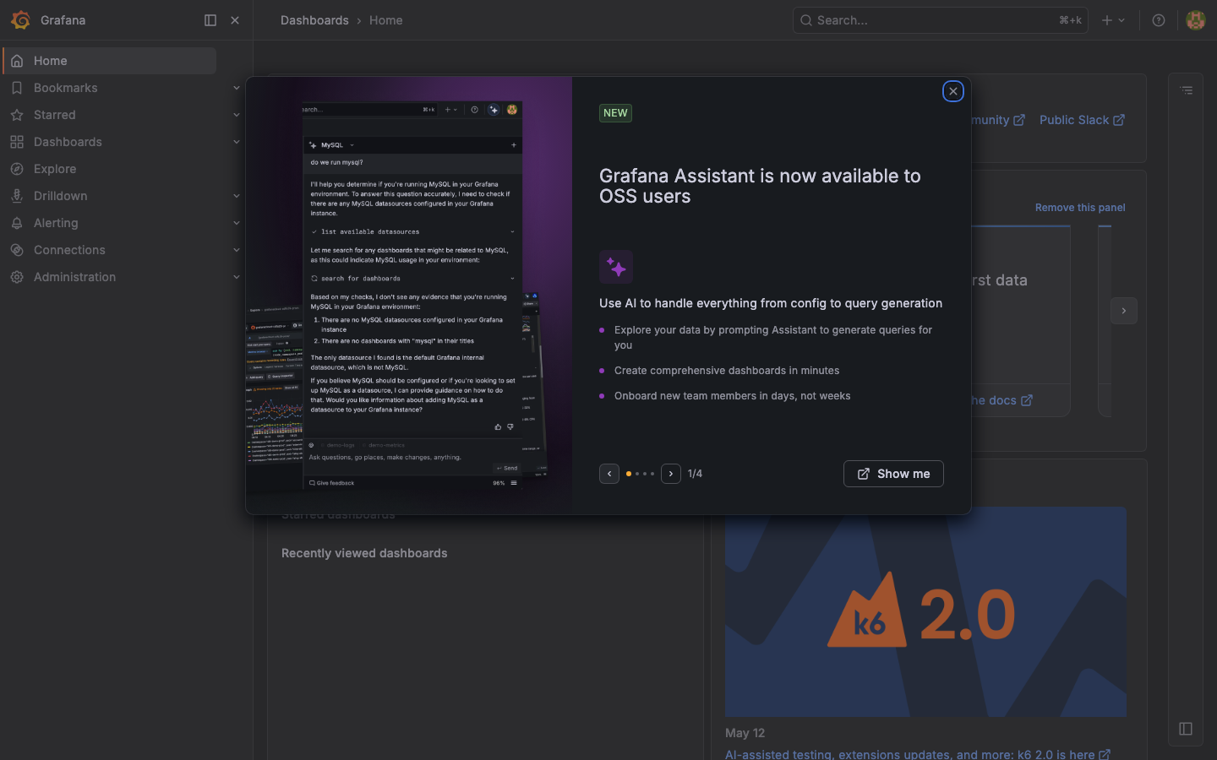Close the sidebar navigation menu

235,20
